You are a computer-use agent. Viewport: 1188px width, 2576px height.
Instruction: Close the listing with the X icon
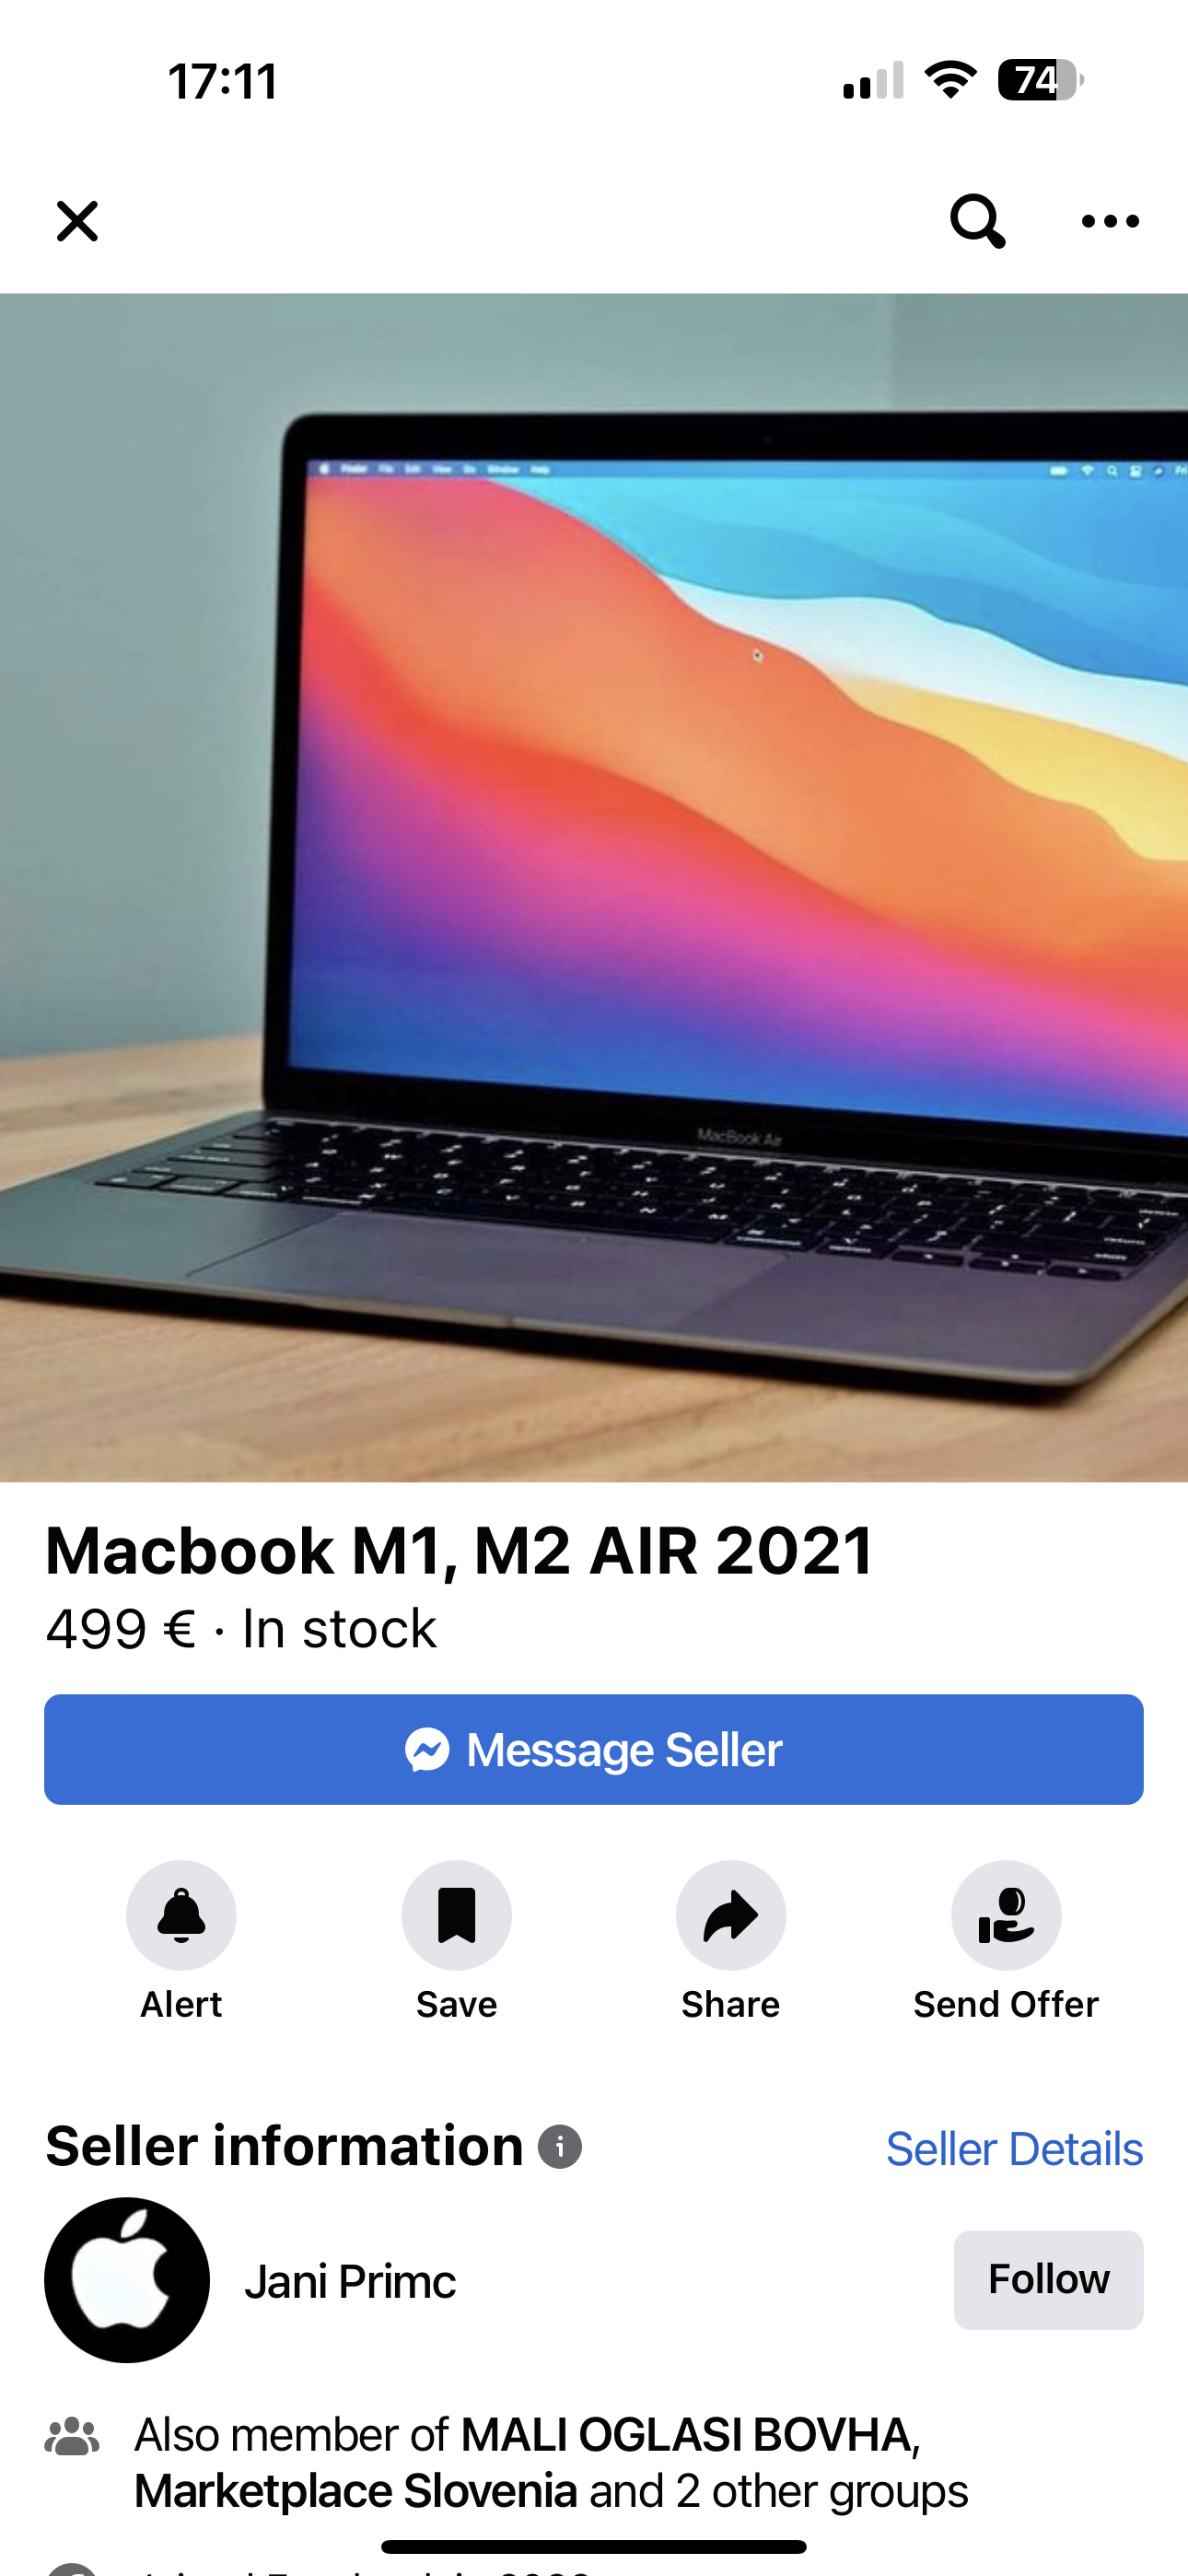point(77,221)
